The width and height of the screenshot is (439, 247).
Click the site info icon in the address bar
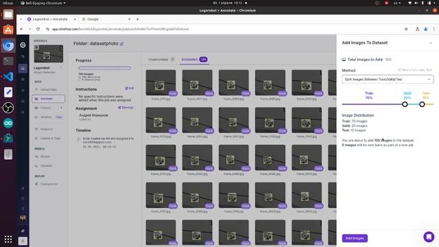click(47, 29)
